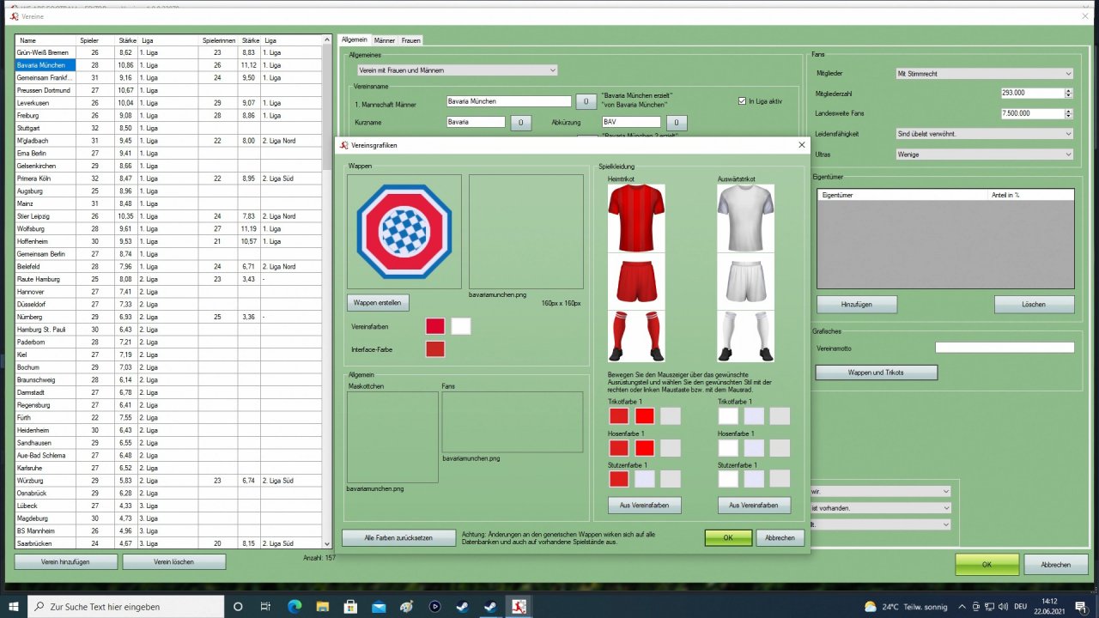Click the Windows taskbar search box
Screen dimensions: 1099x618
click(x=126, y=607)
